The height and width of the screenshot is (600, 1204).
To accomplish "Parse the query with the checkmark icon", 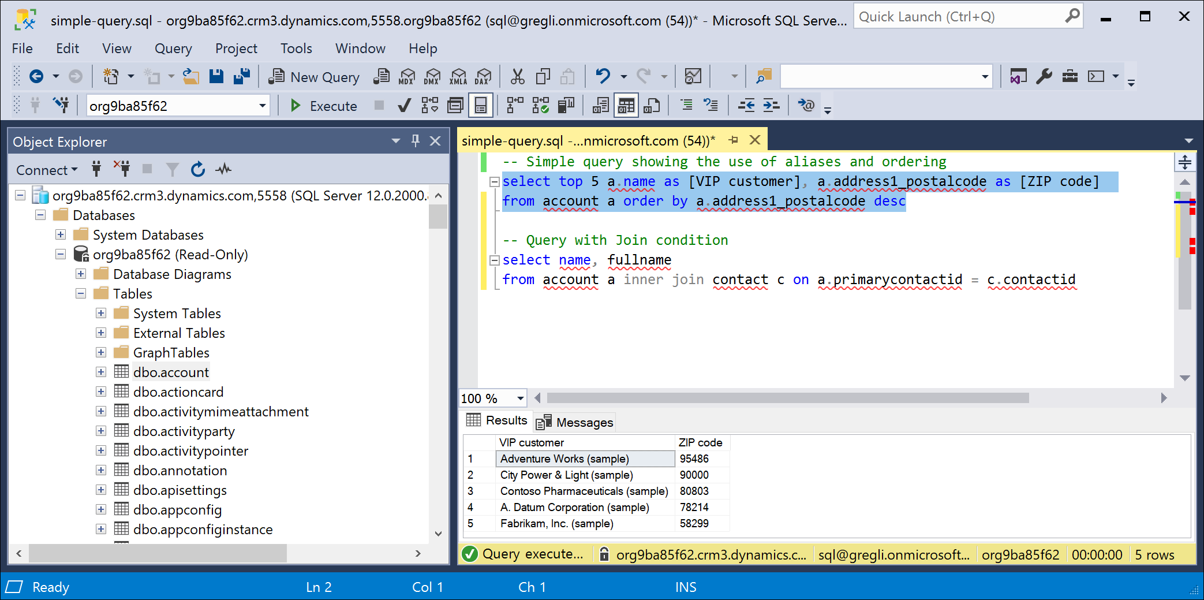I will click(x=404, y=105).
